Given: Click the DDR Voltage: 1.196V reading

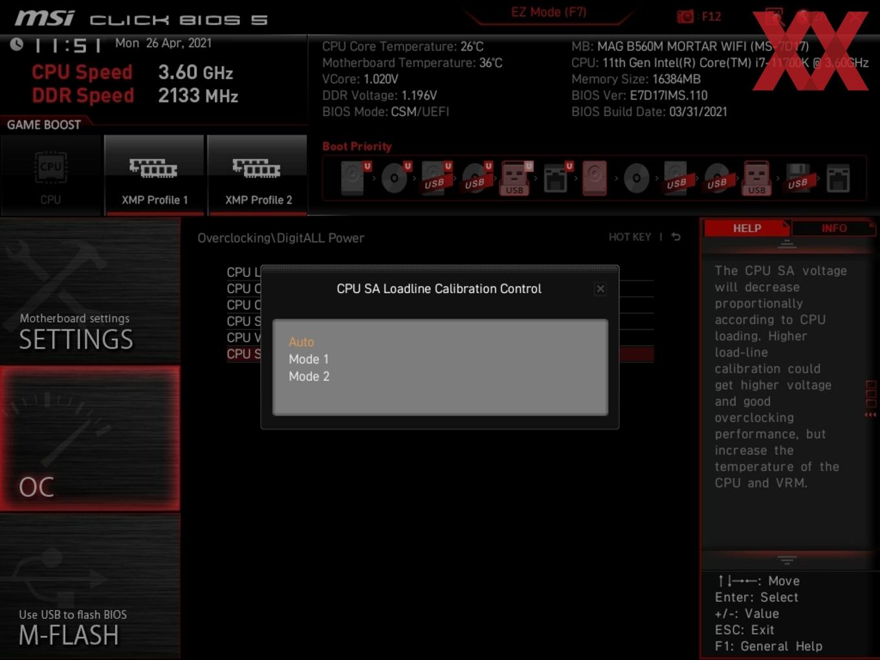Looking at the screenshot, I should tap(380, 95).
